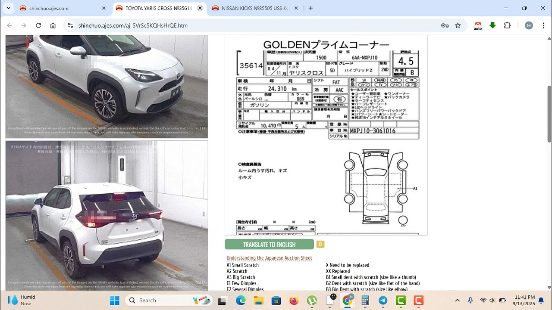Screen dimensions: 552x310
Task: Open the Windows Start menu
Action: (114, 301)
